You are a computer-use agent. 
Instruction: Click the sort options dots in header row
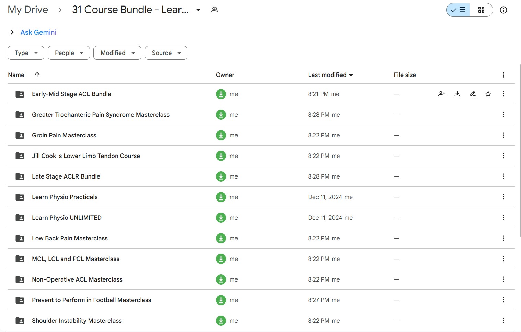(503, 75)
